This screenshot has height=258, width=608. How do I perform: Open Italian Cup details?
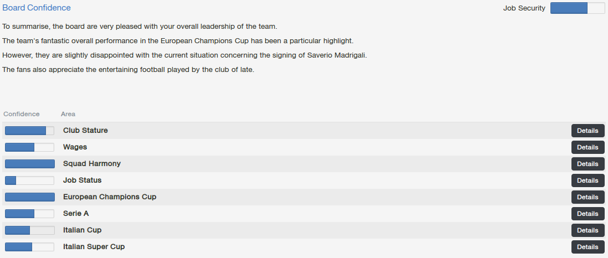pos(588,230)
